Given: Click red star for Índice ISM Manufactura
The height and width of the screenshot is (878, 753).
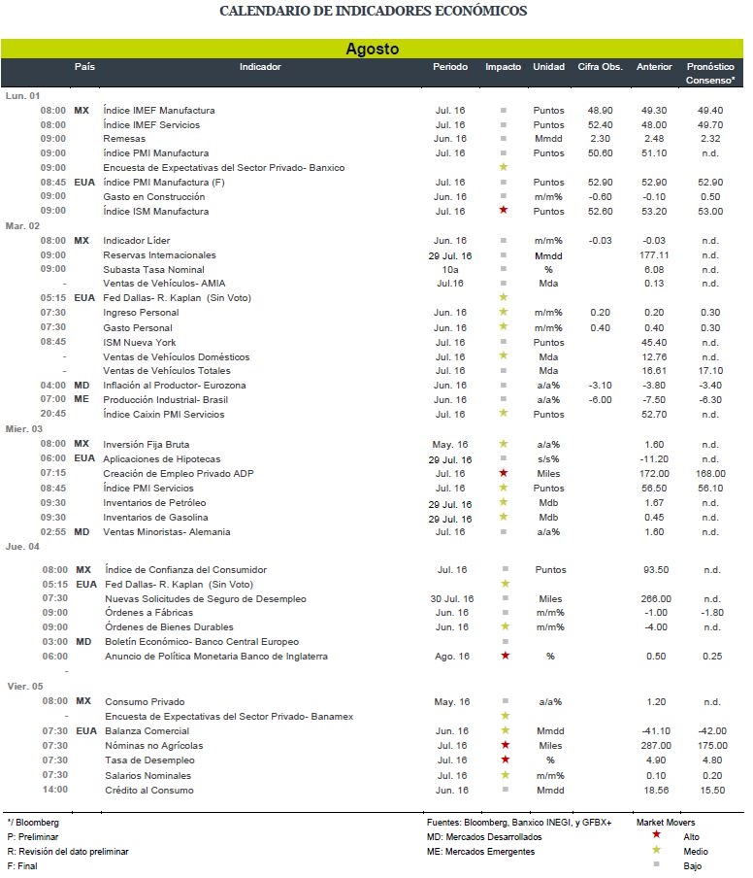Looking at the screenshot, I should [503, 210].
